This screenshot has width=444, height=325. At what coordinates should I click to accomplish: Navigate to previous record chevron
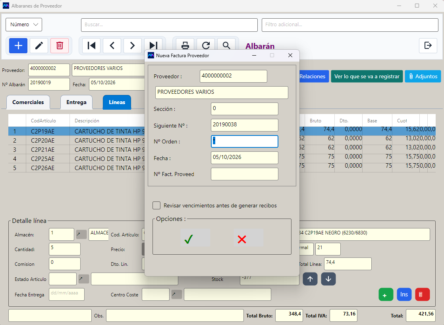112,46
